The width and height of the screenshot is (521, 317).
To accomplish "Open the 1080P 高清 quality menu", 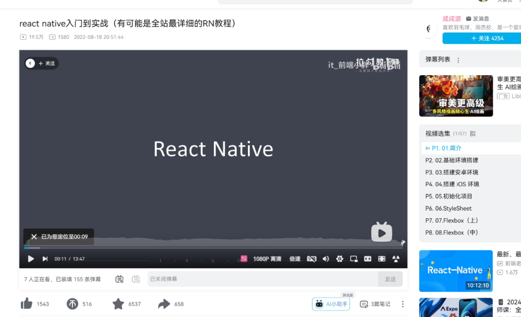I will 267,259.
